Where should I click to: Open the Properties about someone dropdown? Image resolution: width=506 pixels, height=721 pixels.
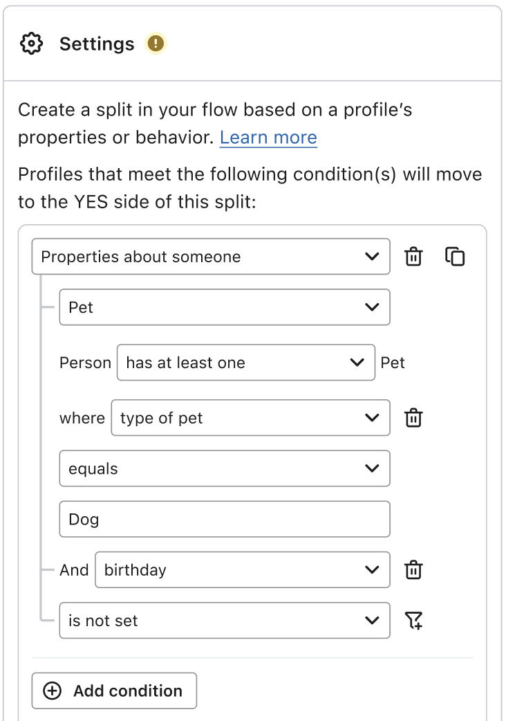211,257
